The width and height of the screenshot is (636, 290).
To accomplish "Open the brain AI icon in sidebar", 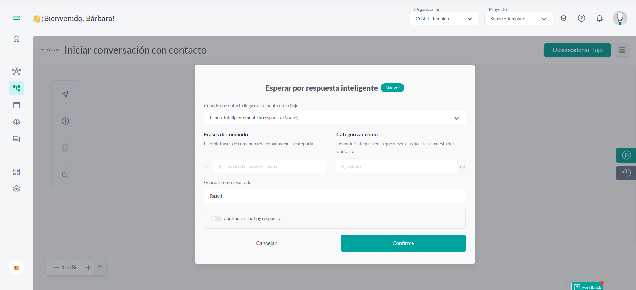I will 16,122.
